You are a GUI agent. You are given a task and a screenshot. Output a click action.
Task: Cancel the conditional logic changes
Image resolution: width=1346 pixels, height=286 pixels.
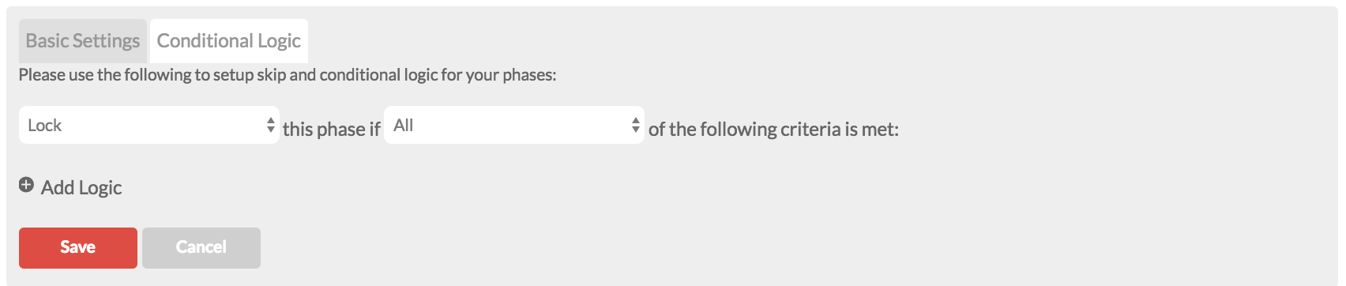point(201,248)
